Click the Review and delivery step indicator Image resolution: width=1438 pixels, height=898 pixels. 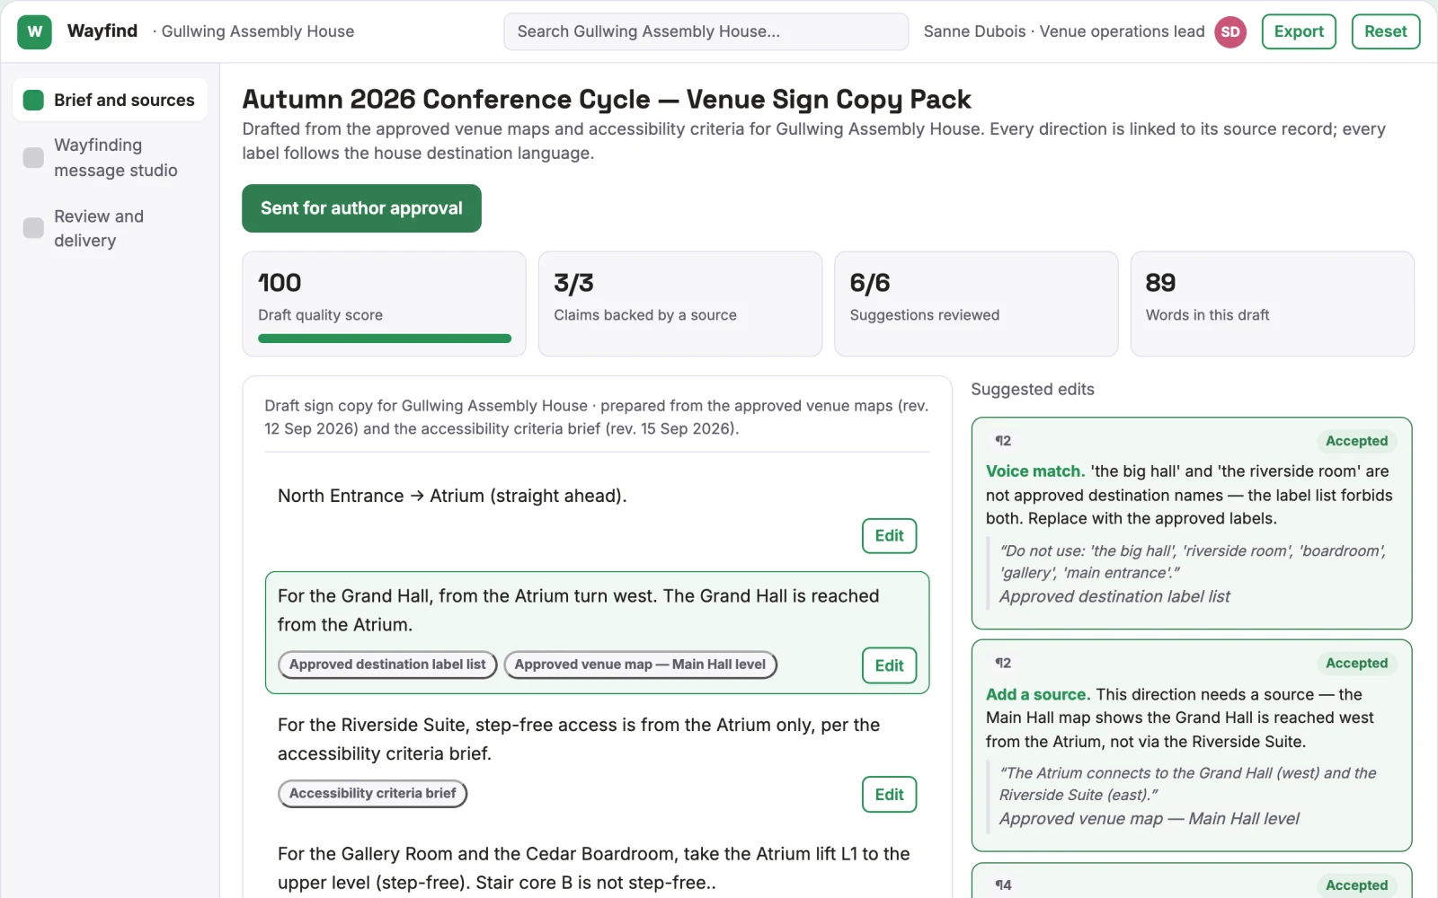click(33, 228)
